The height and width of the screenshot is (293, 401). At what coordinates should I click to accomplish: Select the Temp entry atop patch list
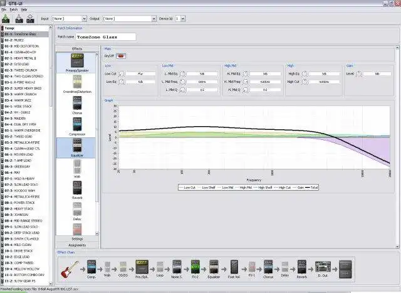point(24,28)
